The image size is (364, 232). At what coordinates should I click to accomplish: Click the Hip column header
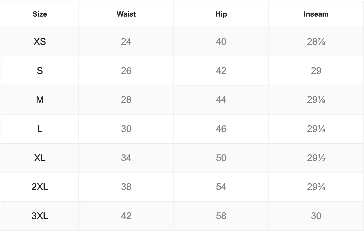[221, 14]
